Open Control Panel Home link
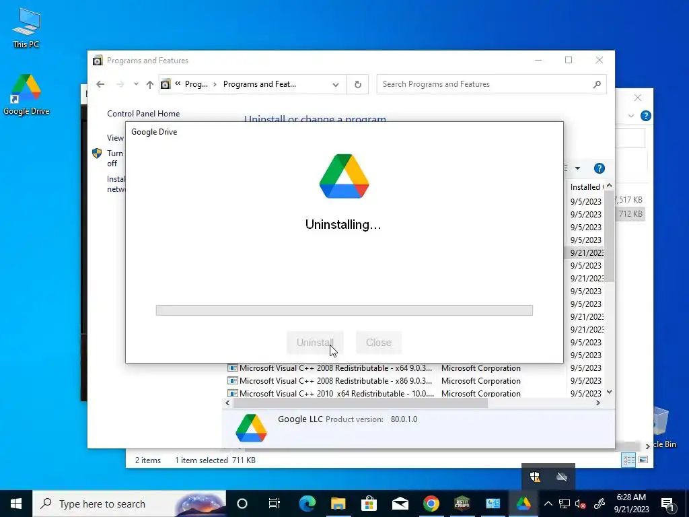 (x=143, y=113)
